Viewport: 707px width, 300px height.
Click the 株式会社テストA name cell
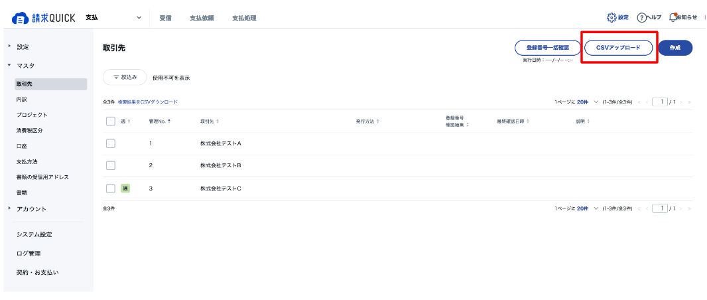[x=222, y=143]
